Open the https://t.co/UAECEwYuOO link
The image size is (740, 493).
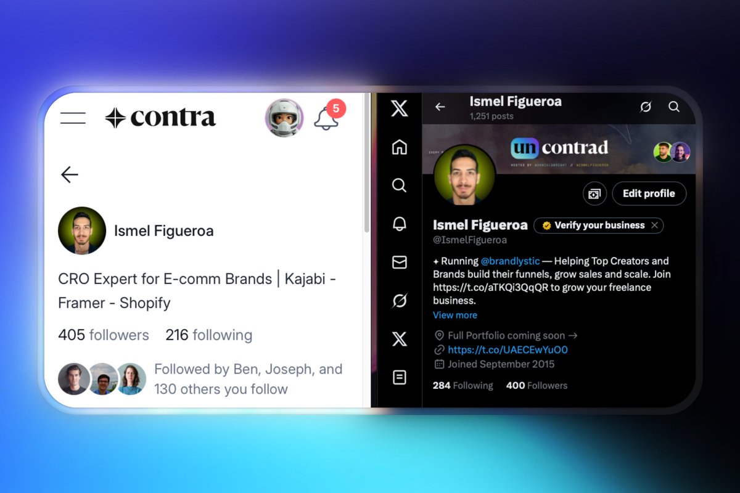coord(508,350)
